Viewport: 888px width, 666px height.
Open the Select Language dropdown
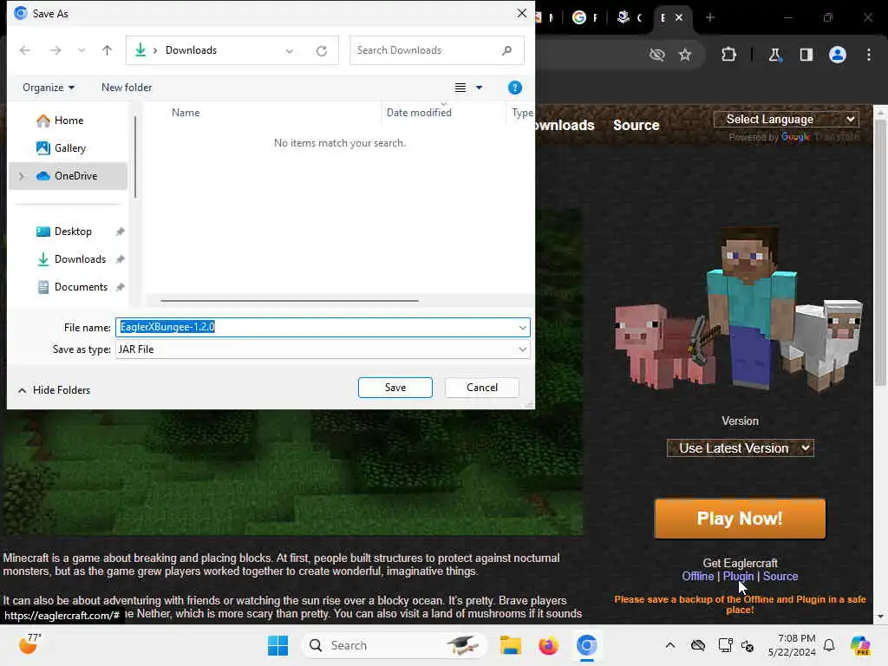(786, 119)
